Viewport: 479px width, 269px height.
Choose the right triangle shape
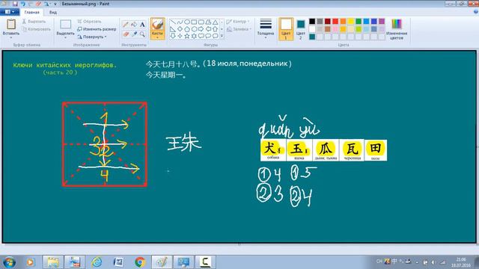(173, 29)
